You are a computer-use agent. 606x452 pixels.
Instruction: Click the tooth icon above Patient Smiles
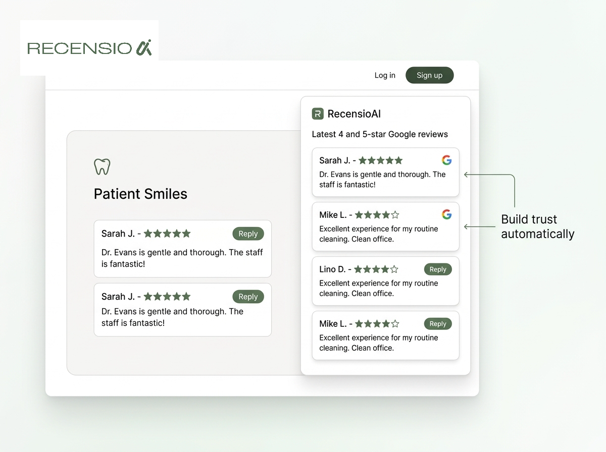pyautogui.click(x=102, y=167)
